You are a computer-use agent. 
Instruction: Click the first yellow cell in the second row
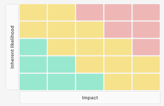point(33,30)
